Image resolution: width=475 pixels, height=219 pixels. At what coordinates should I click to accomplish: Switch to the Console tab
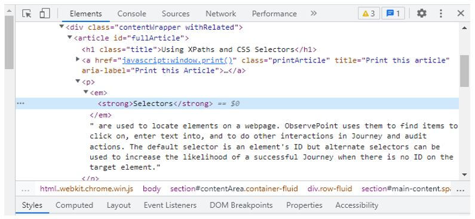click(132, 14)
